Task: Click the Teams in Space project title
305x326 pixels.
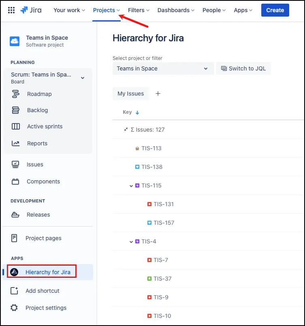Action: point(47,38)
